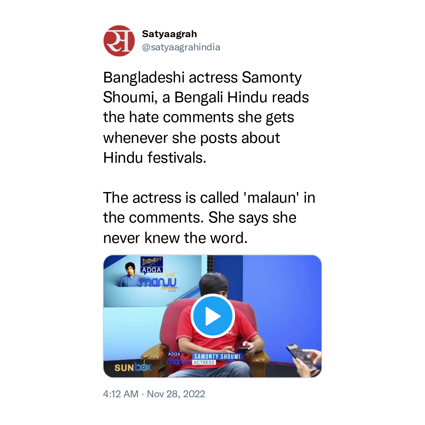425x425 pixels.
Task: Click the Nov 28, 2022 date
Action: click(176, 394)
